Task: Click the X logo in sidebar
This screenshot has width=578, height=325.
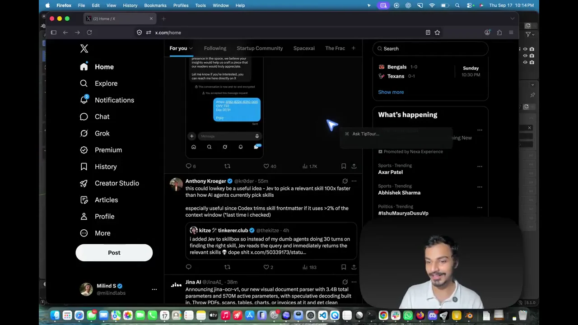Action: (84, 49)
